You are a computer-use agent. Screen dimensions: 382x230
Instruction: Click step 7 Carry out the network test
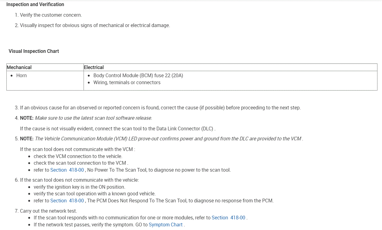[x=48, y=211]
